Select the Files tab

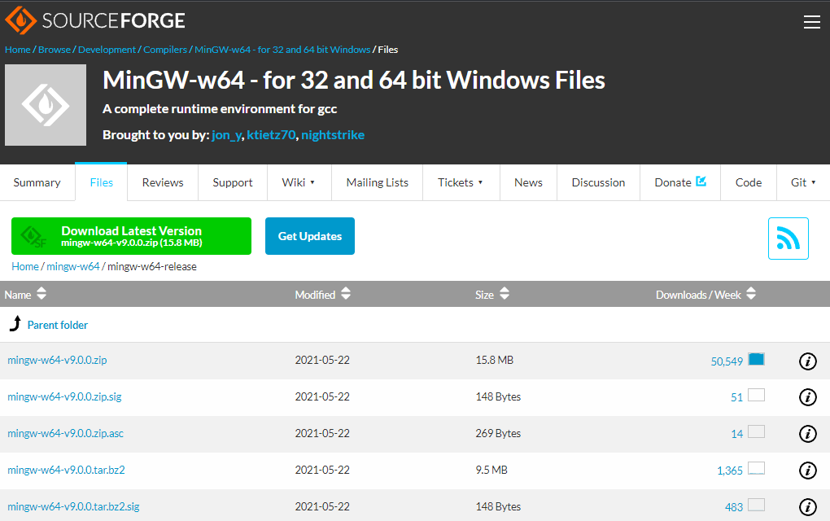(101, 182)
